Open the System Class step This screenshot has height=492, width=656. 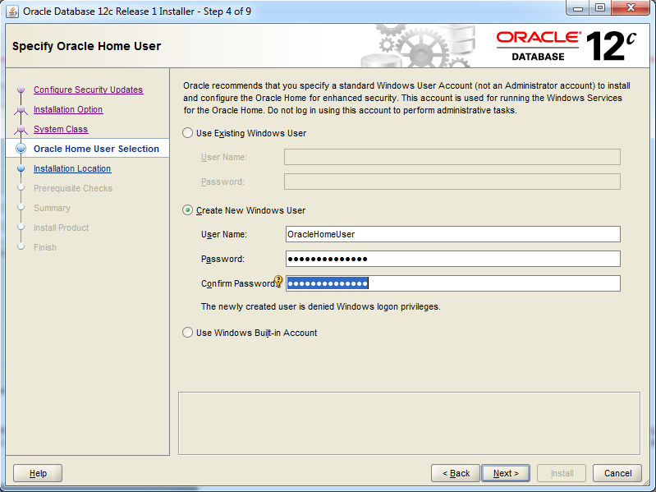61,129
